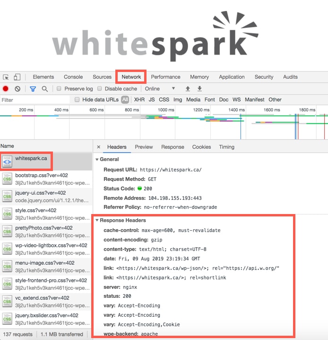328x340 pixels.
Task: Click the Request URL https://whitespark.ca/ value
Action: click(x=171, y=170)
